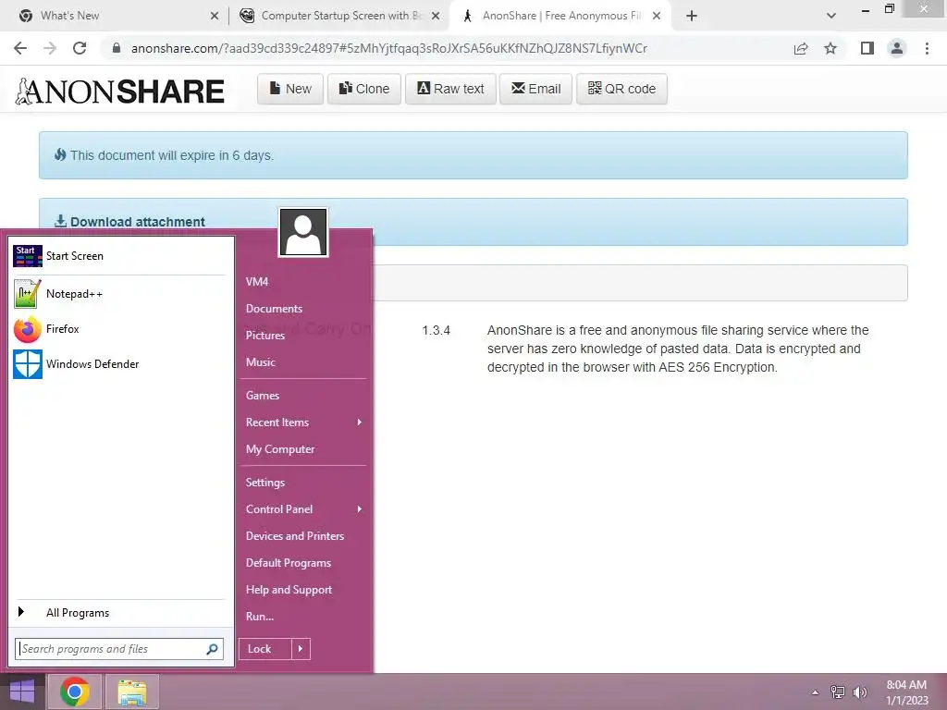Go forward in Chrome
Screen dimensions: 947x710
[x=50, y=48]
